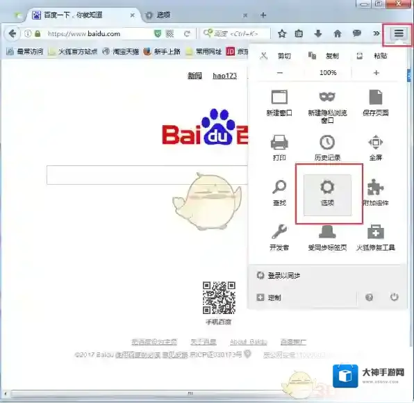Choose 剪切 (Cut) in menu
The height and width of the screenshot is (403, 414).
276,56
